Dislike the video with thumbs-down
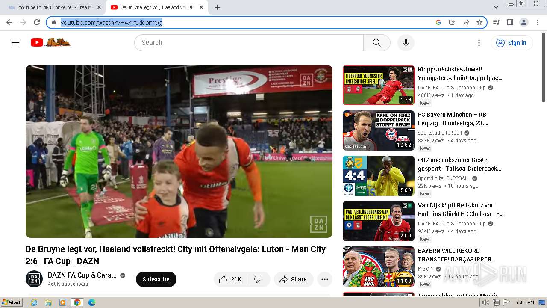547x308 pixels. tap(258, 279)
